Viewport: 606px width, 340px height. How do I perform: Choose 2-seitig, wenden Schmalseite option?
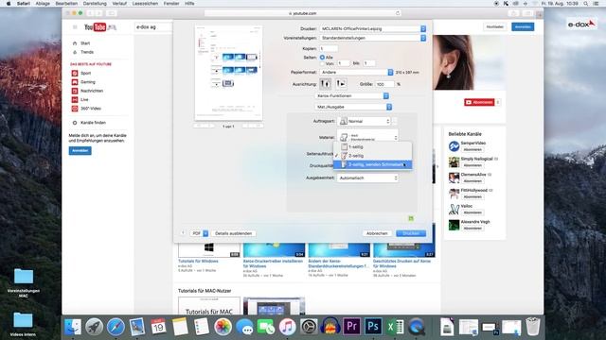(x=372, y=164)
